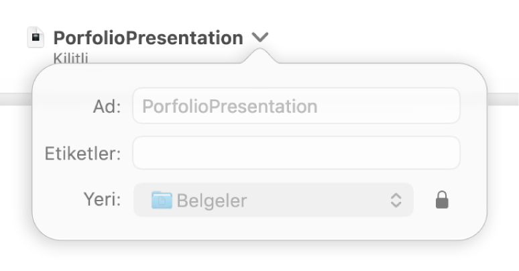
Task: Click the grey toolbar strip left of popover
Action: (16, 99)
